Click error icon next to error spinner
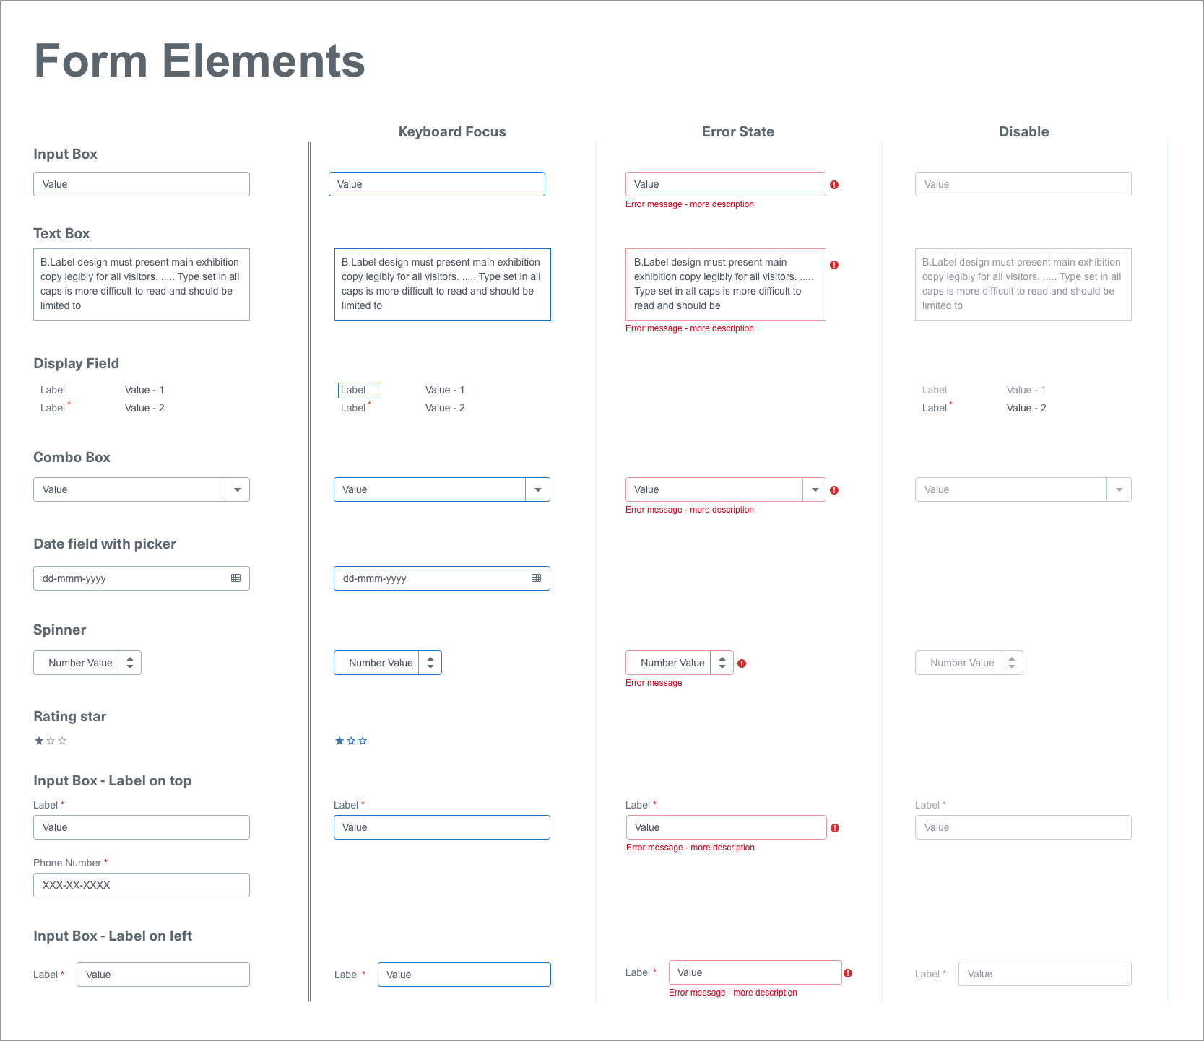The width and height of the screenshot is (1204, 1041). click(742, 663)
